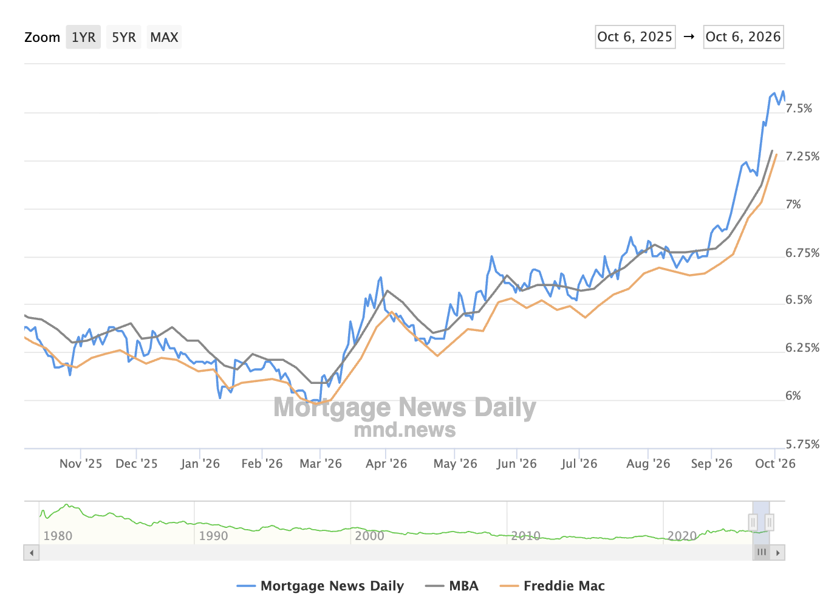837x616 pixels.
Task: Click the 7% y-axis label
Action: point(793,204)
